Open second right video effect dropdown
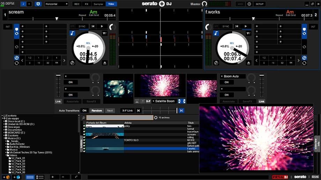 click(x=233, y=89)
